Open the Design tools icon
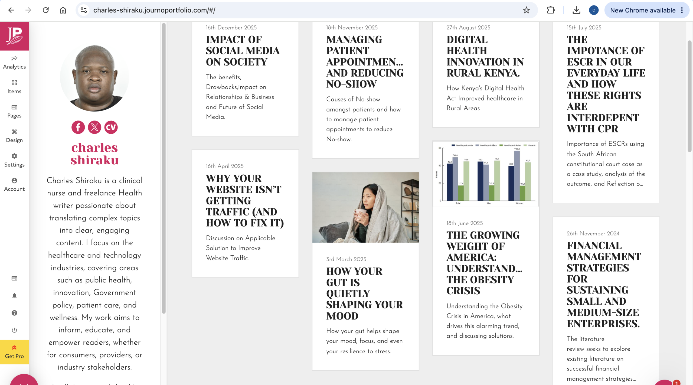 [x=14, y=136]
